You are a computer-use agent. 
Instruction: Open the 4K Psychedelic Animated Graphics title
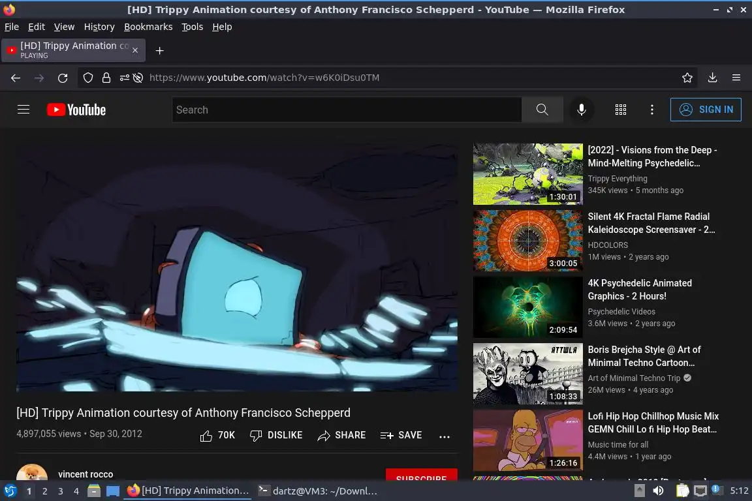click(x=640, y=290)
